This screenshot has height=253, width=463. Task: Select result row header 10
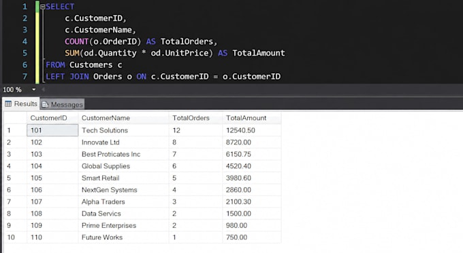pyautogui.click(x=16, y=237)
